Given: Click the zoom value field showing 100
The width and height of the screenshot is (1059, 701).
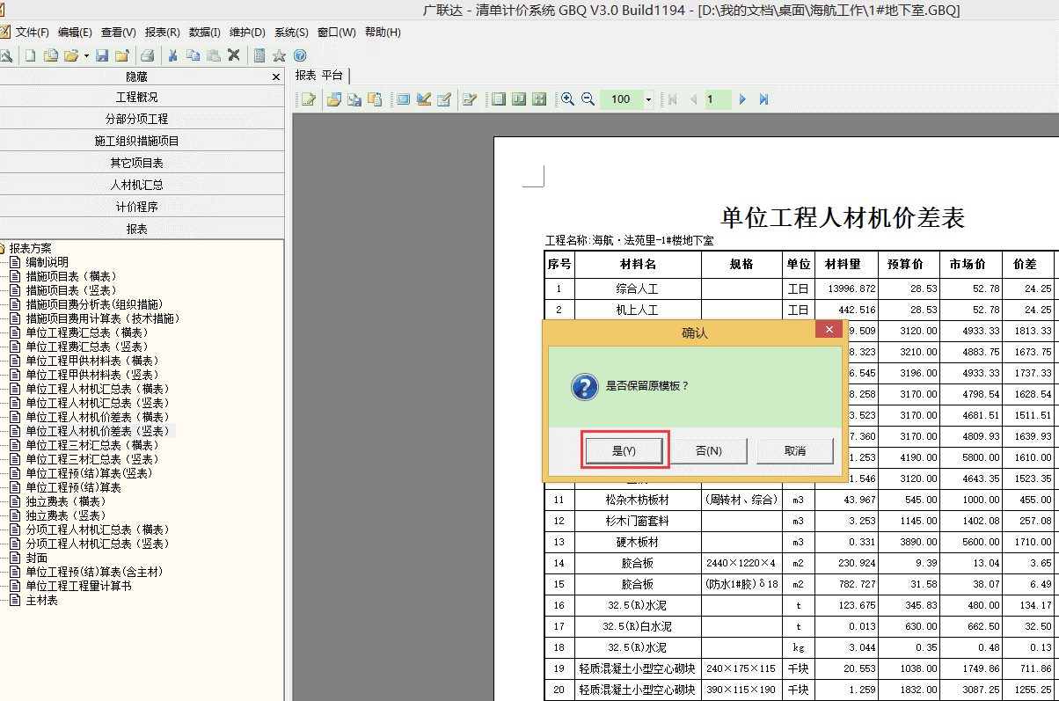Looking at the screenshot, I should coord(622,99).
